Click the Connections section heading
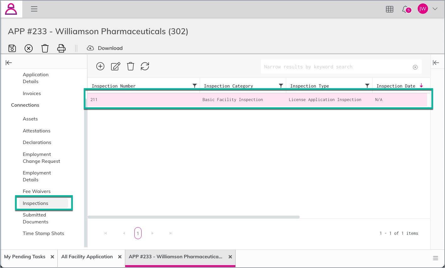 (25, 105)
